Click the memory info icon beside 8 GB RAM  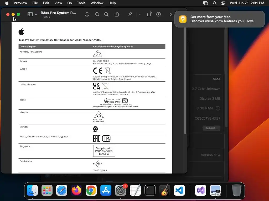click(218, 108)
